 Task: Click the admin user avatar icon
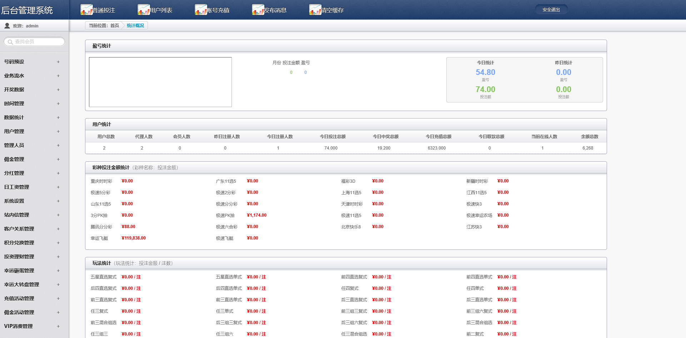click(7, 26)
